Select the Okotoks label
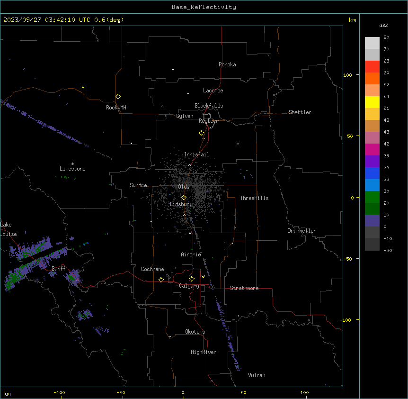The image size is (408, 399). (195, 332)
